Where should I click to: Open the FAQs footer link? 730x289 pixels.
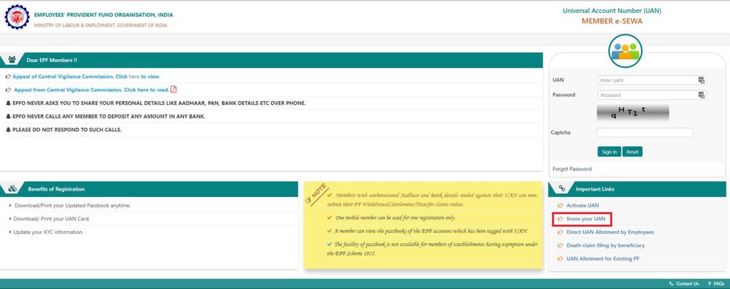(x=717, y=283)
